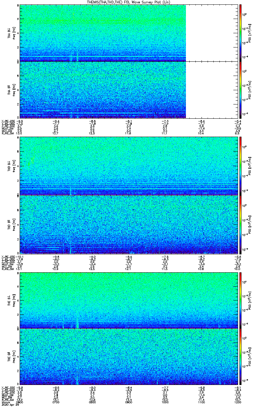Click the THE B⊥ PSD [nT²/Hz] label

coord(250,300)
